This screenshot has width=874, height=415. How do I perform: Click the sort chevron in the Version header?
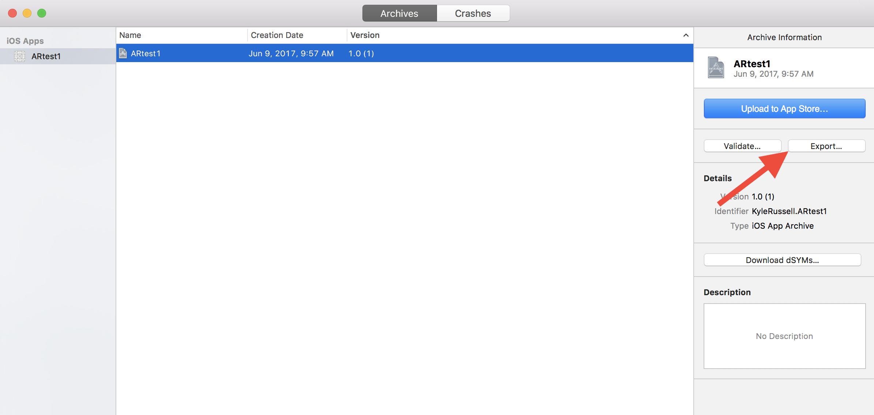click(686, 35)
